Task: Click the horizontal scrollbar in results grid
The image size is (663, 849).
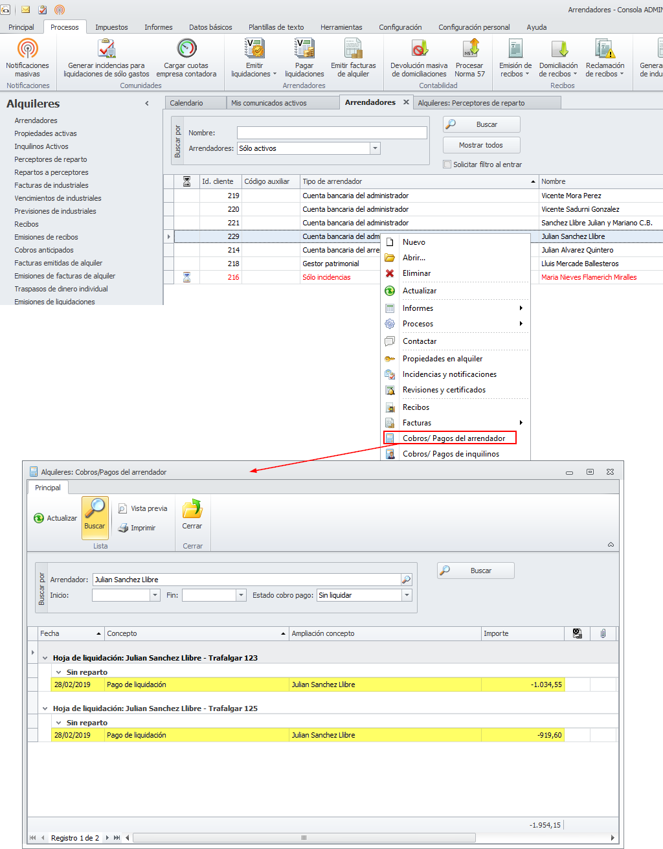Action: pos(303,838)
